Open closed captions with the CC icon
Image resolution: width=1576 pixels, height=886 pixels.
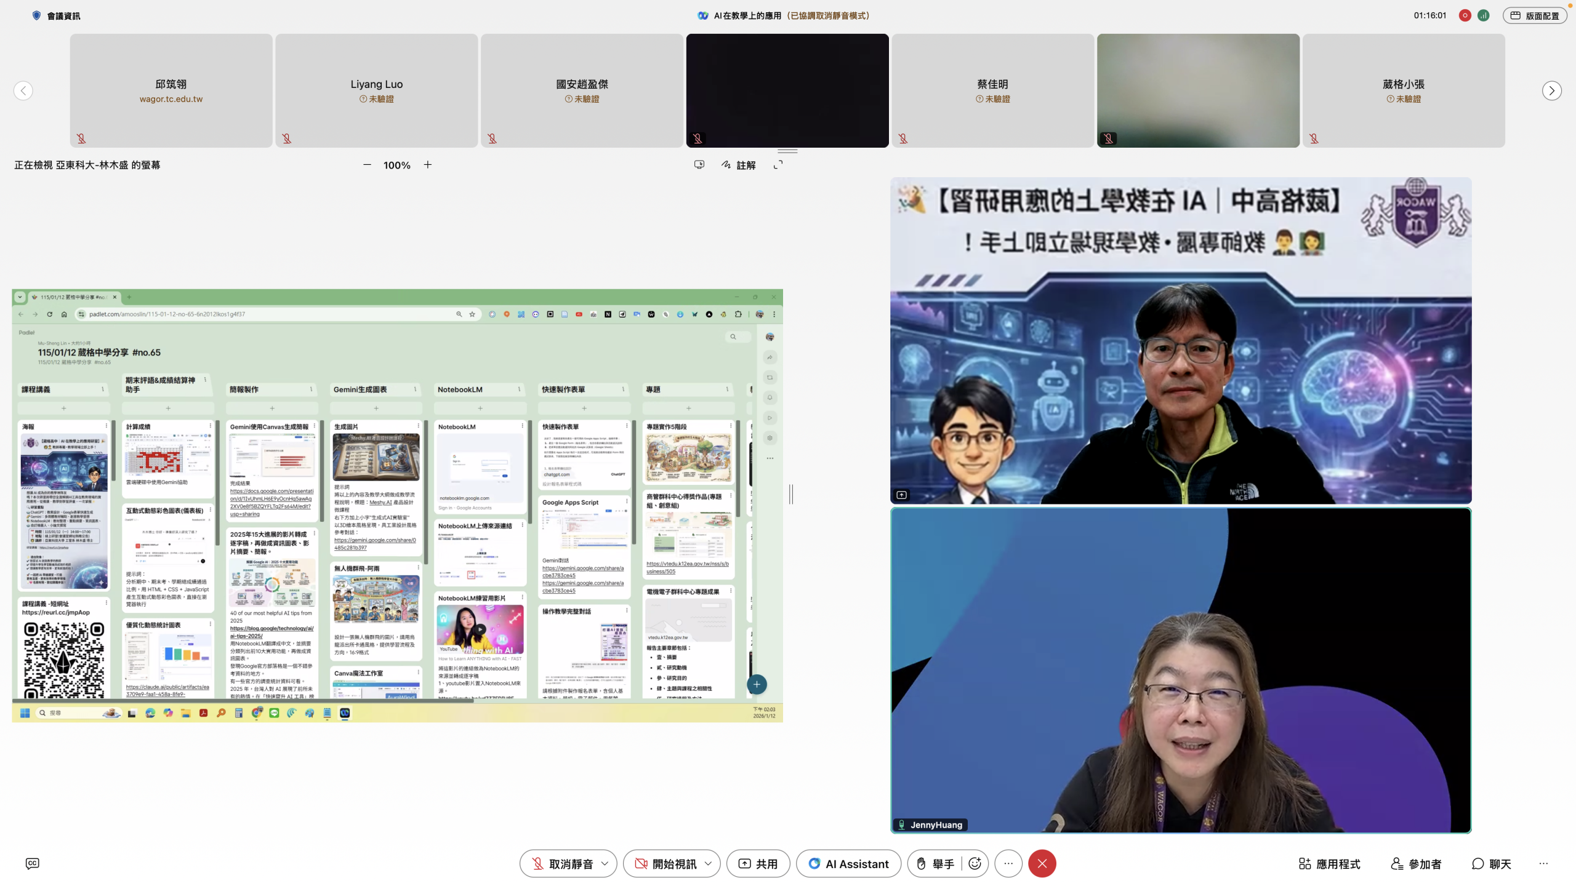[32, 863]
